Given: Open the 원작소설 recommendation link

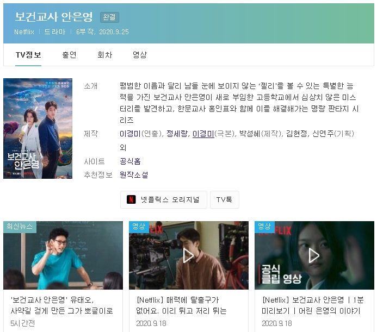Looking at the screenshot, I should click(x=134, y=175).
